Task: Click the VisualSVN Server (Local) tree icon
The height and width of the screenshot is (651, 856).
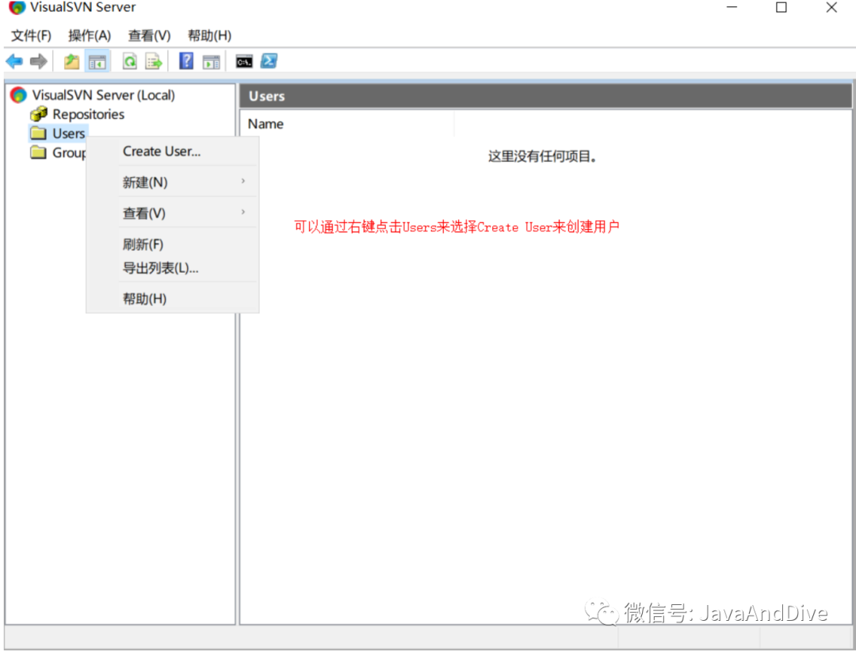Action: click(18, 95)
